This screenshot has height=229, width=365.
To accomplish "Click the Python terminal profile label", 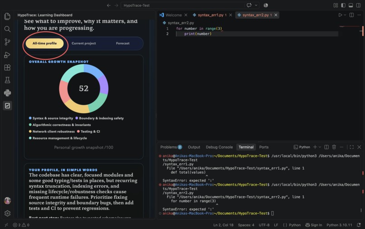I will [302, 147].
